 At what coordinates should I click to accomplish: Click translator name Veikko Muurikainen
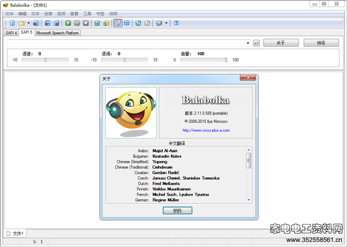[172, 189]
